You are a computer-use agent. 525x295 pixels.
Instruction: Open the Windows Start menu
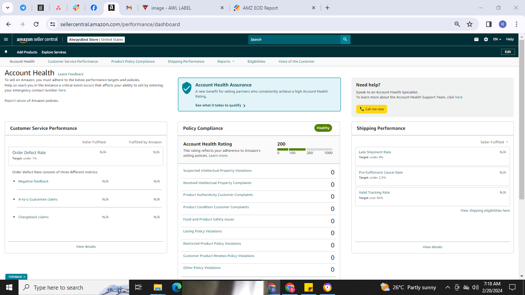tap(9, 287)
